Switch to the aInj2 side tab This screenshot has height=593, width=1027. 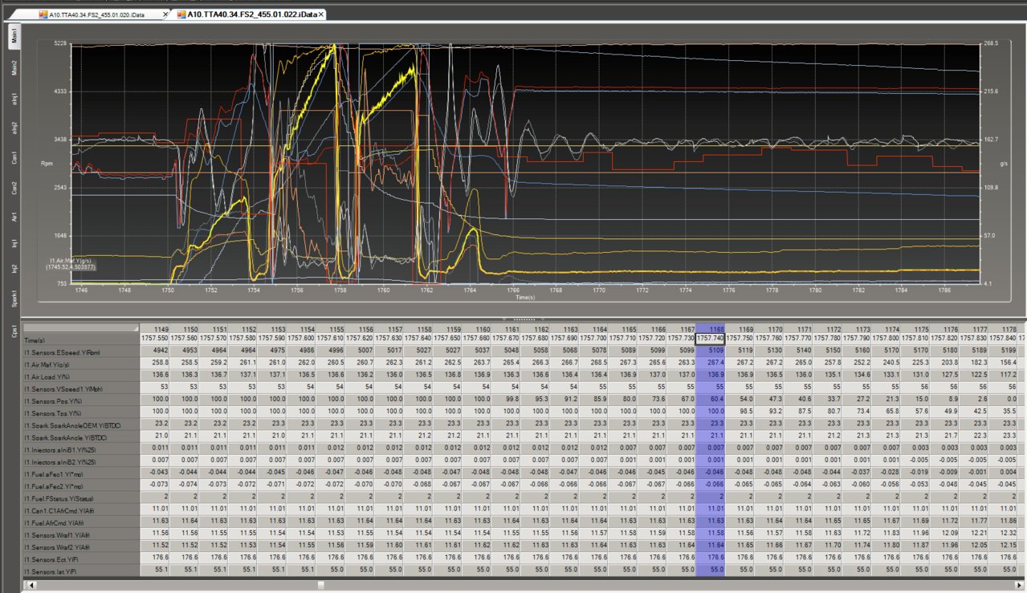click(14, 127)
